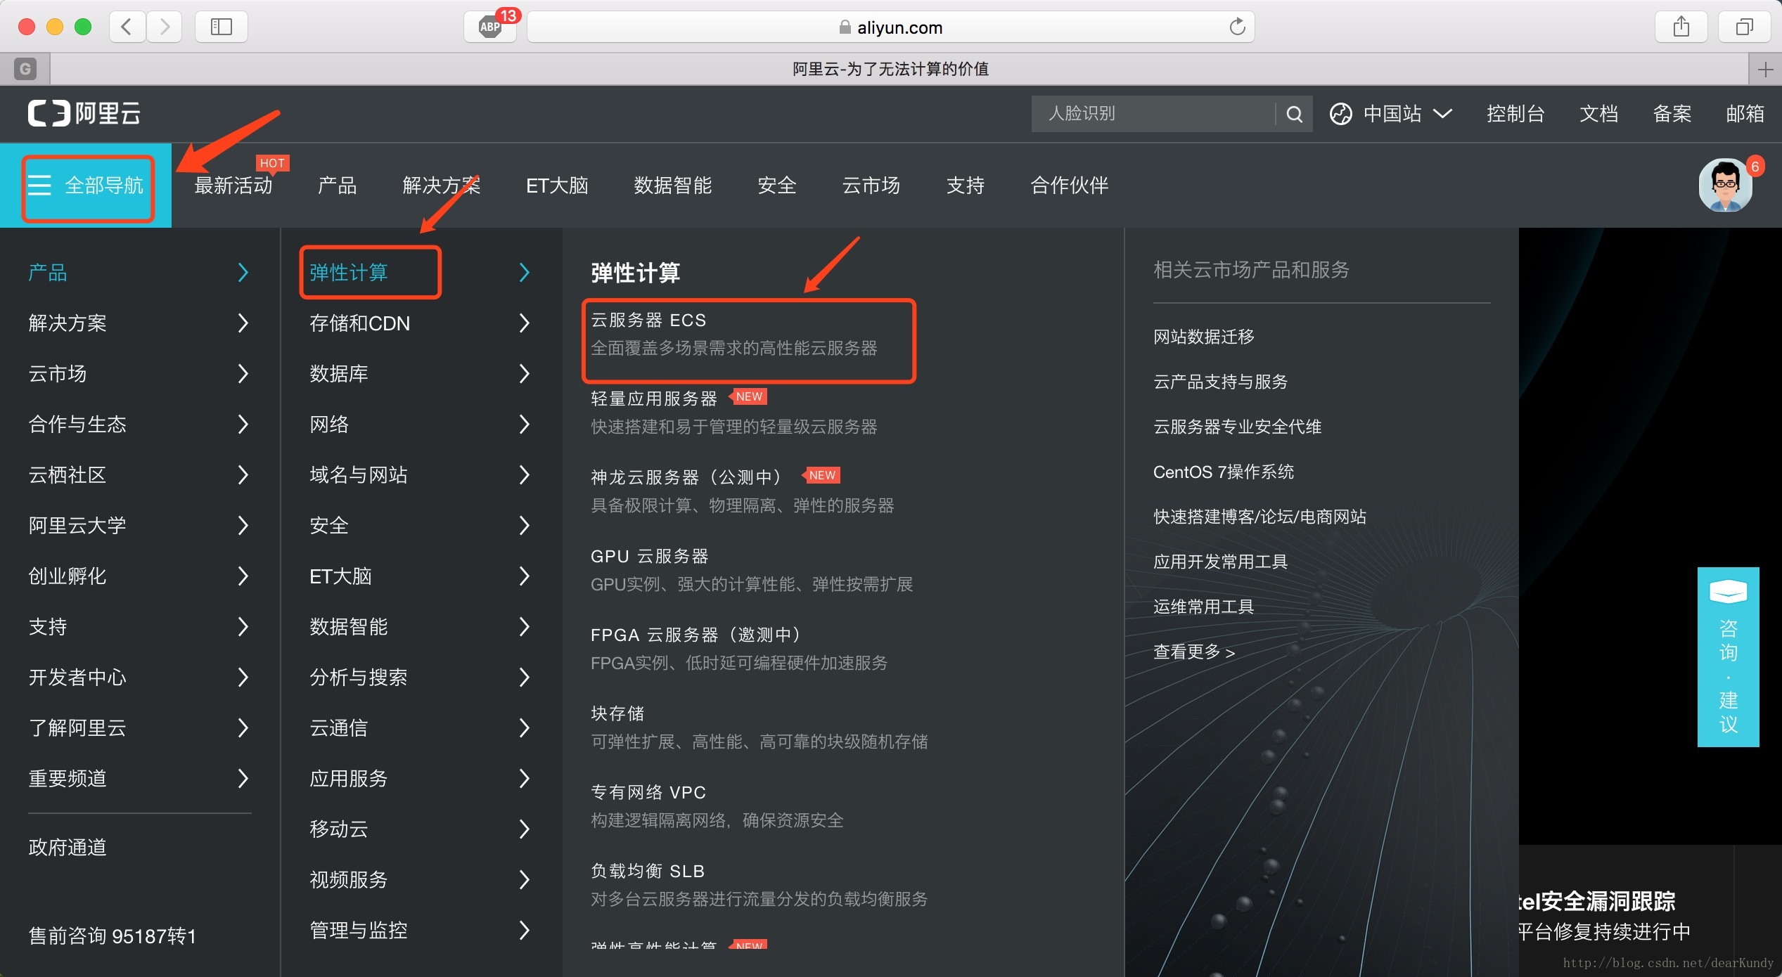Click the globe icon beside 中国站
The image size is (1782, 977).
(1340, 114)
